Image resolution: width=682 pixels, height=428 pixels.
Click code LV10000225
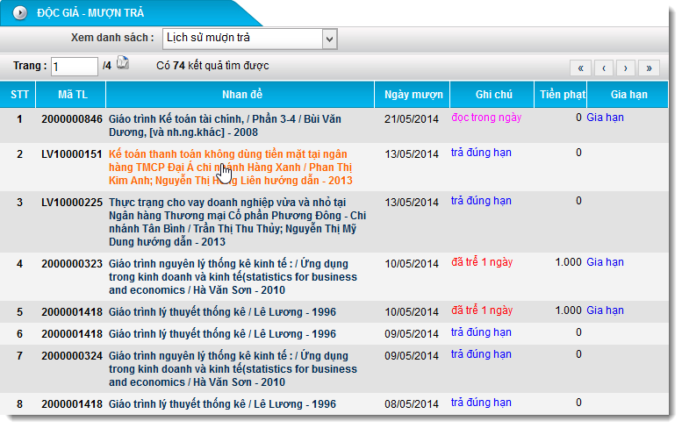click(72, 203)
